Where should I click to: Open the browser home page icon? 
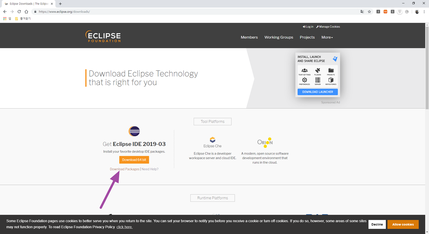26,12
